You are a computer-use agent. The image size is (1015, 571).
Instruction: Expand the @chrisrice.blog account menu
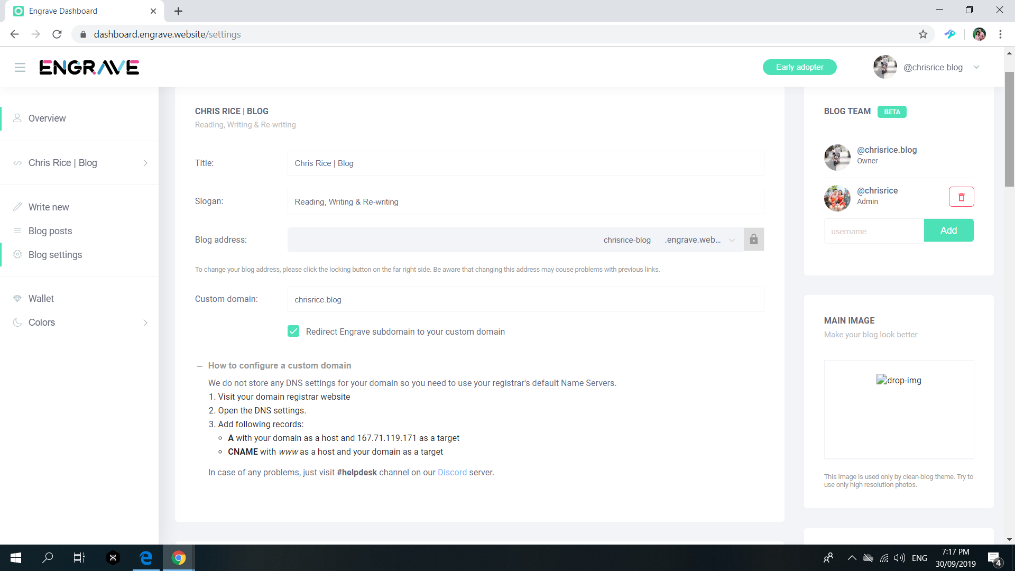[976, 67]
